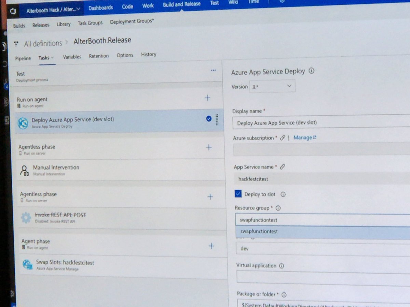
Task: Open the Code hub
Action: coord(127,6)
